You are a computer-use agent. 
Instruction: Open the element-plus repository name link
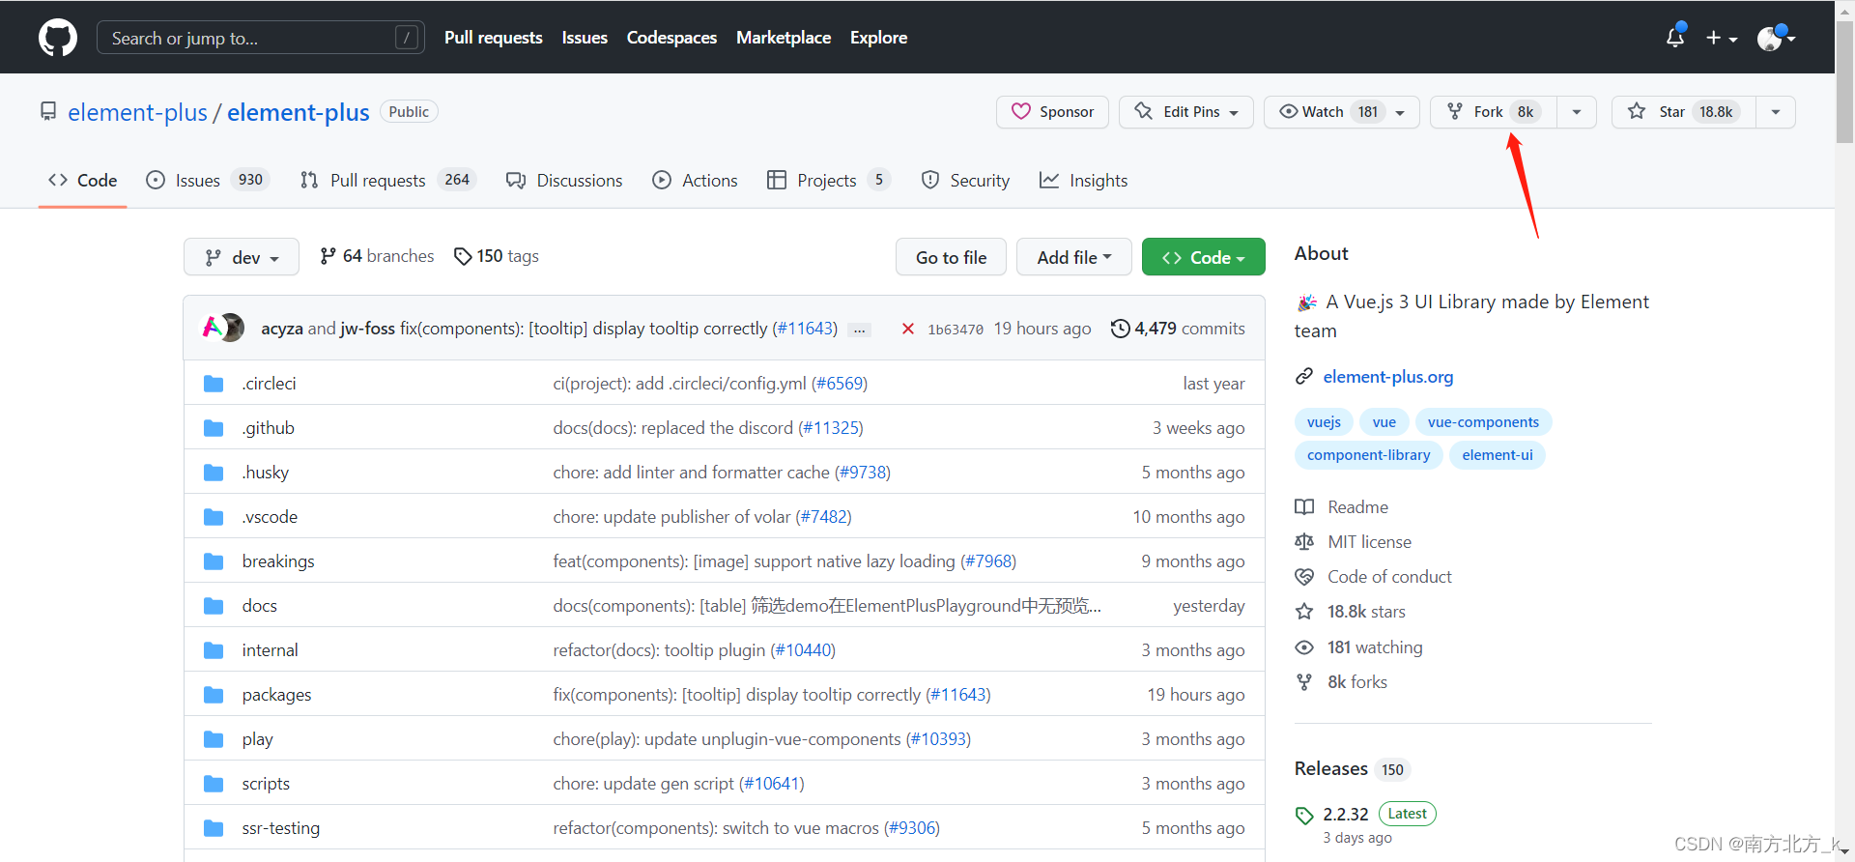299,112
